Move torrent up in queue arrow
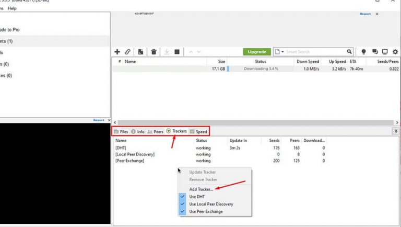 click(x=191, y=52)
